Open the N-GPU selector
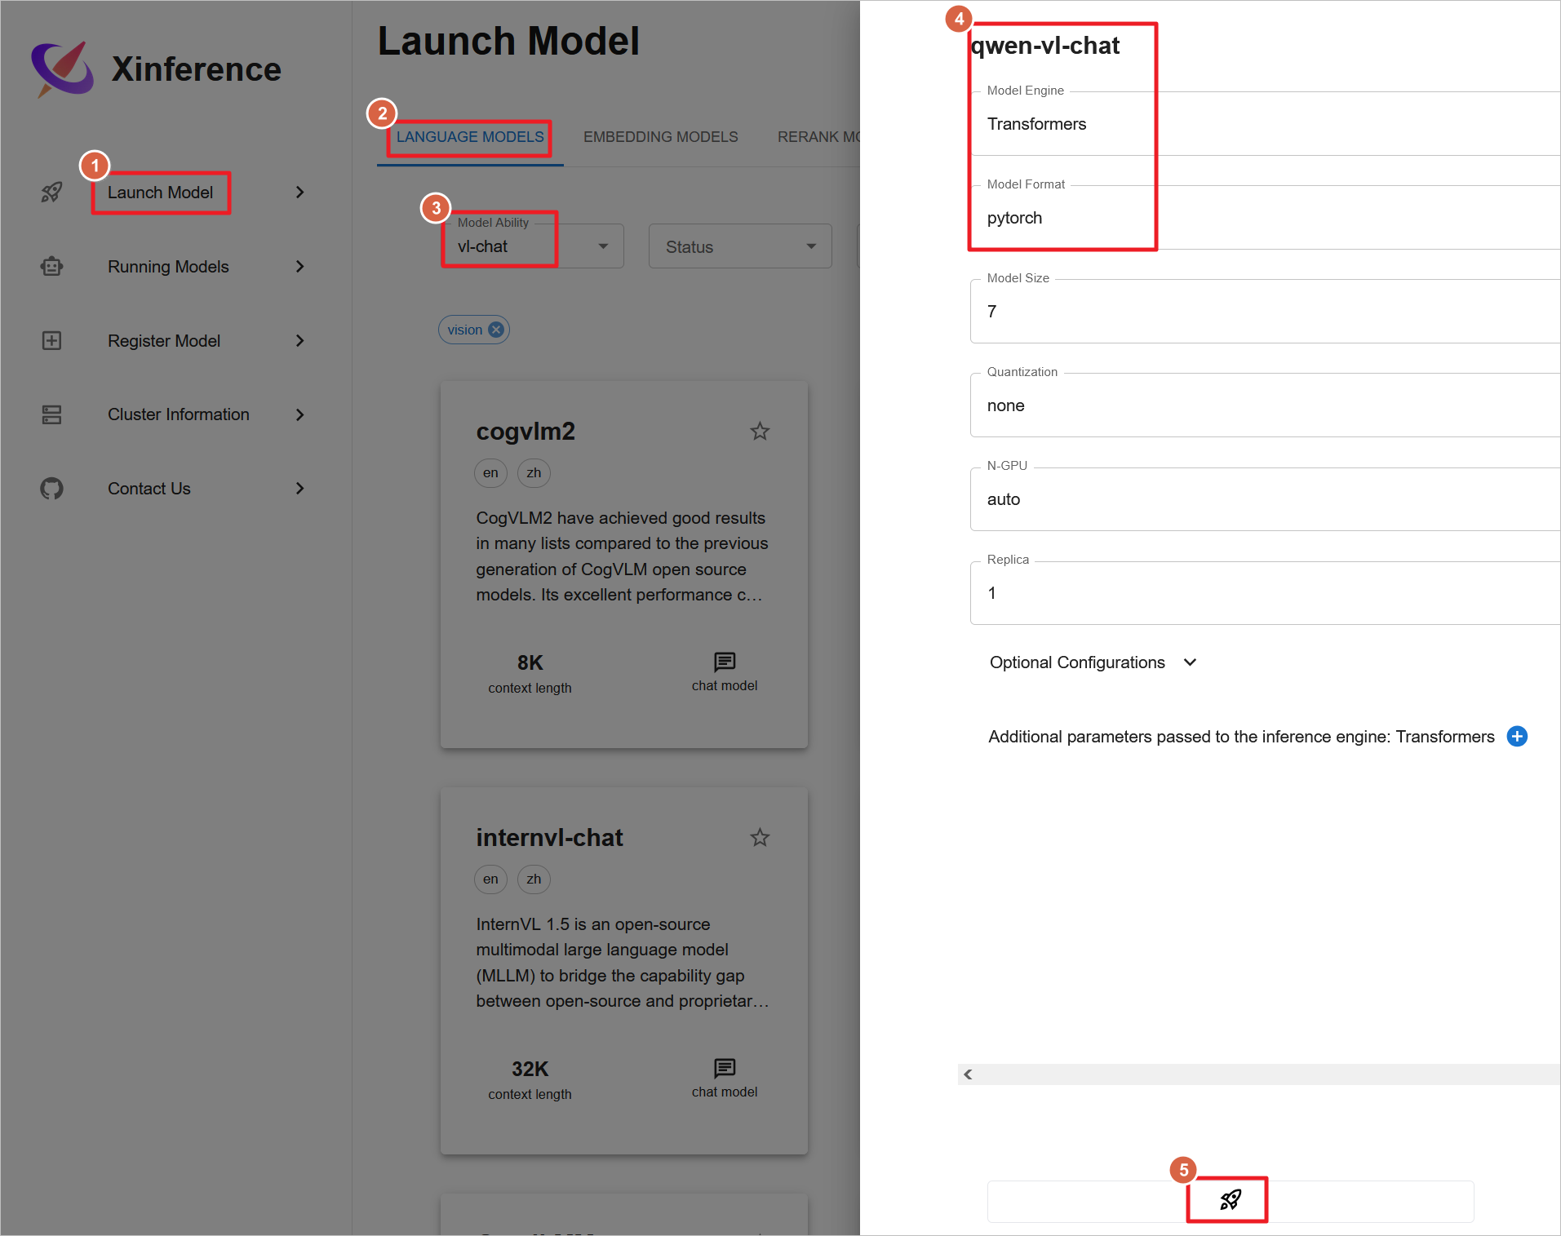The height and width of the screenshot is (1236, 1561). coord(1265,499)
